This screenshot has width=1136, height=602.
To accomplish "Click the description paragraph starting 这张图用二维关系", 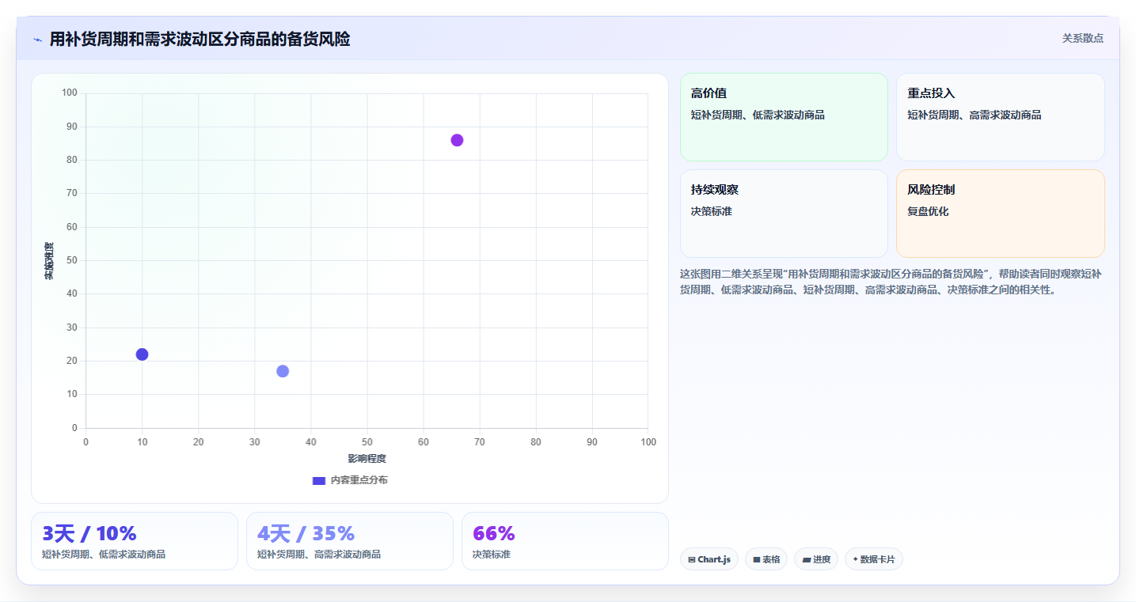I will (x=891, y=282).
